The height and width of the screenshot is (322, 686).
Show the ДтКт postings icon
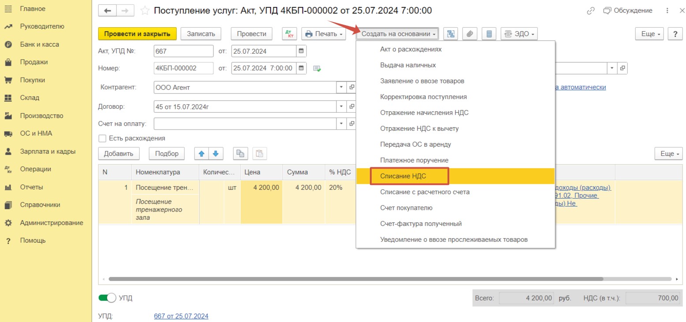pyautogui.click(x=290, y=34)
